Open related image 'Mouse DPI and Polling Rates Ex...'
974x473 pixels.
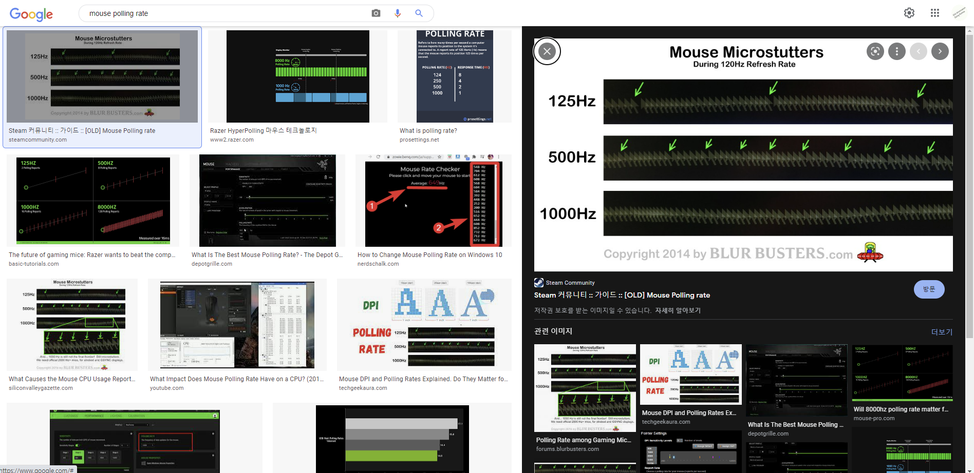point(691,375)
